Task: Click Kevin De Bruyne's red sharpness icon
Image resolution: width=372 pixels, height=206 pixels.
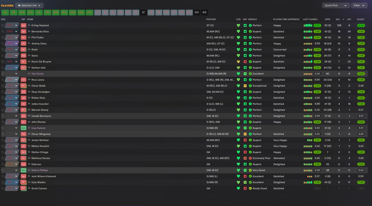Action: (x=245, y=62)
